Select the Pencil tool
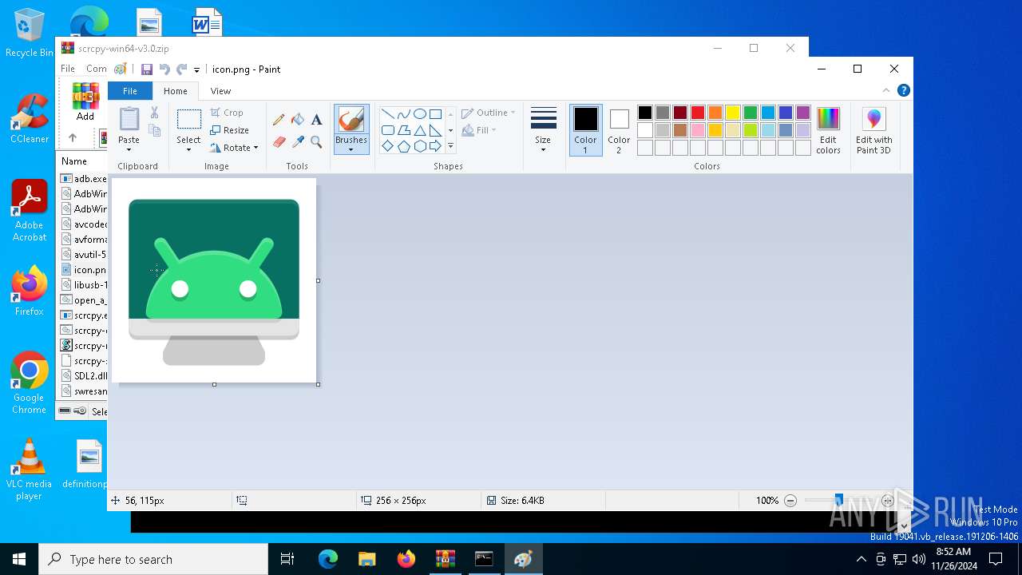Image resolution: width=1022 pixels, height=575 pixels. 279,120
